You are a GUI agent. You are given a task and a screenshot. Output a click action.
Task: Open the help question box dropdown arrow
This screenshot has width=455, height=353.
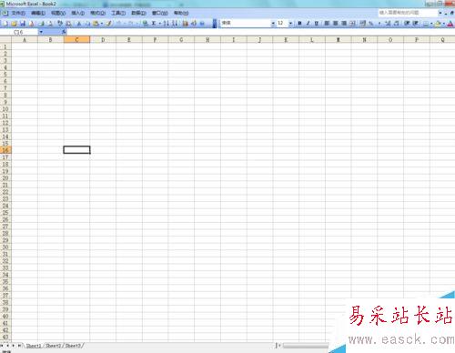pyautogui.click(x=440, y=13)
